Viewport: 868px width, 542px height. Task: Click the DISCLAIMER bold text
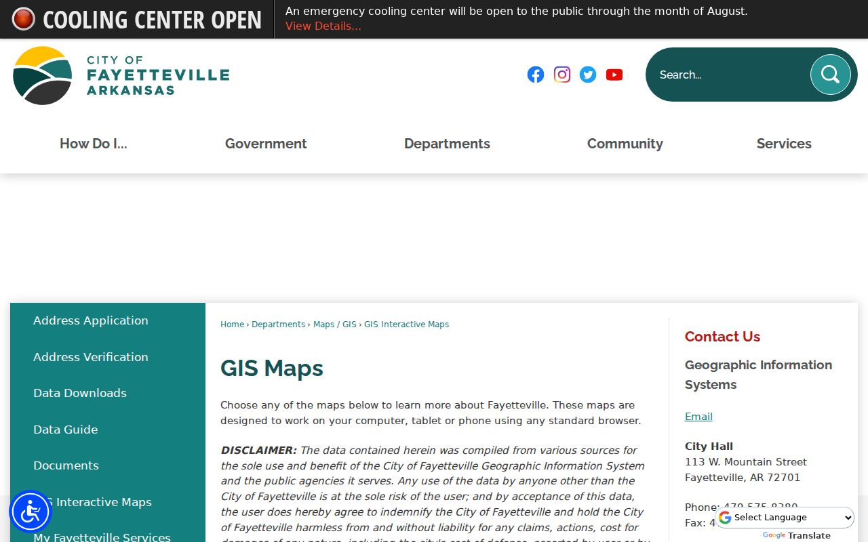coord(258,451)
